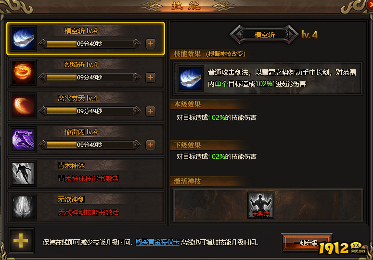This screenshot has height=260, width=373.
Task: Click the 横空斩 icon in the skill effect description
Action: (190, 78)
